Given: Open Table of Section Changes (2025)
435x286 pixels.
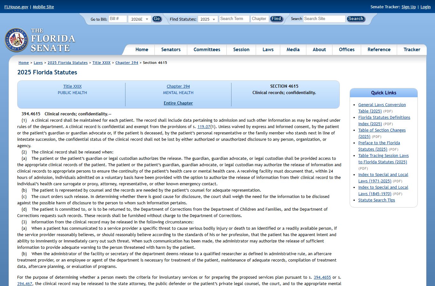Looking at the screenshot, I should (382, 133).
